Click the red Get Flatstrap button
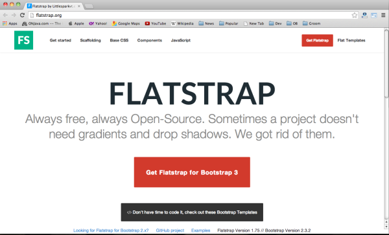The width and height of the screenshot is (389, 235). pyautogui.click(x=317, y=40)
